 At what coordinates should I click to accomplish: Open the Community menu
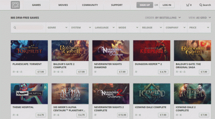click(90, 5)
